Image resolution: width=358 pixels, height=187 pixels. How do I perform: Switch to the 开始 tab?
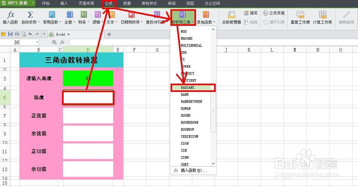tap(46, 4)
